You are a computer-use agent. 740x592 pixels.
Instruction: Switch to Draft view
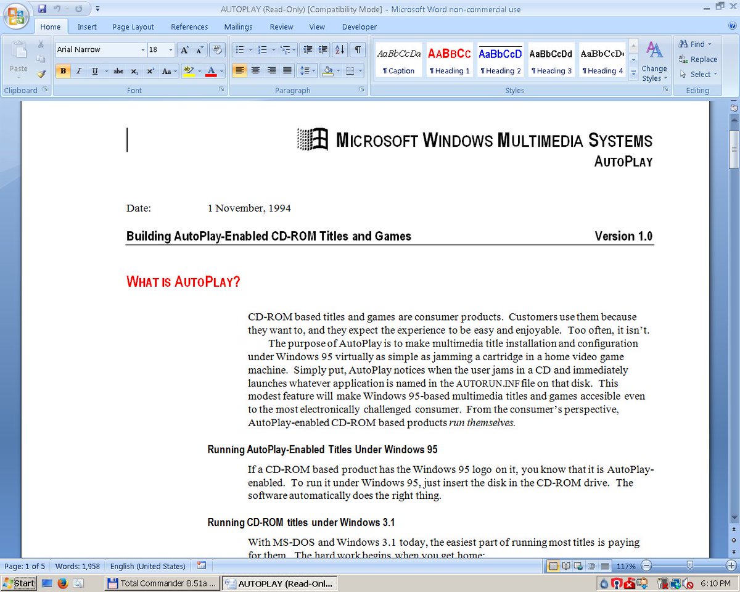pos(604,565)
